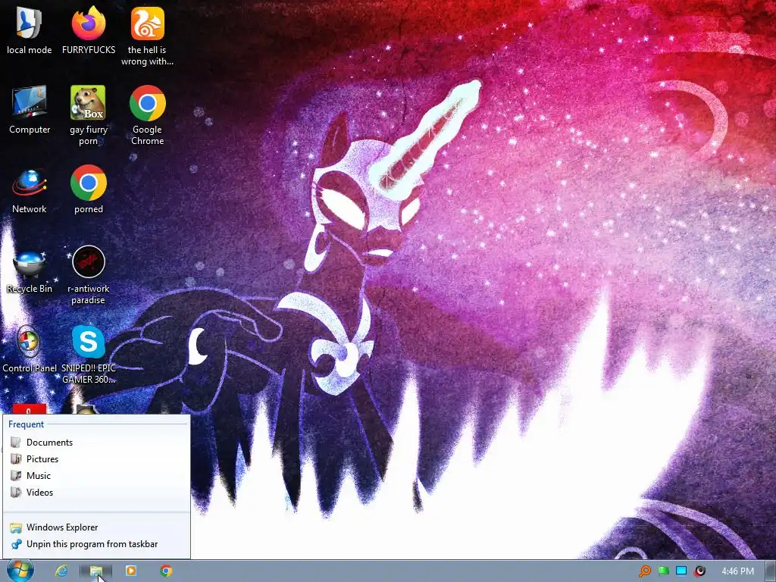Open Documents from the jump list

click(x=96, y=443)
